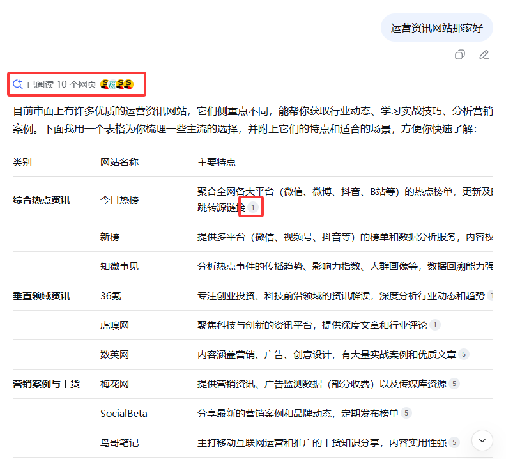Select the '营销案例与干货' category cell
The width and height of the screenshot is (506, 459).
46,384
